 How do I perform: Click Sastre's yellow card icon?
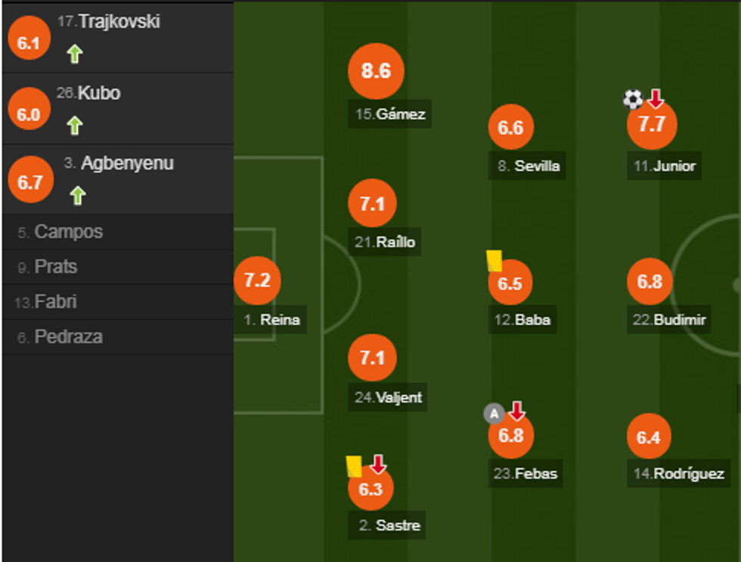click(x=353, y=466)
